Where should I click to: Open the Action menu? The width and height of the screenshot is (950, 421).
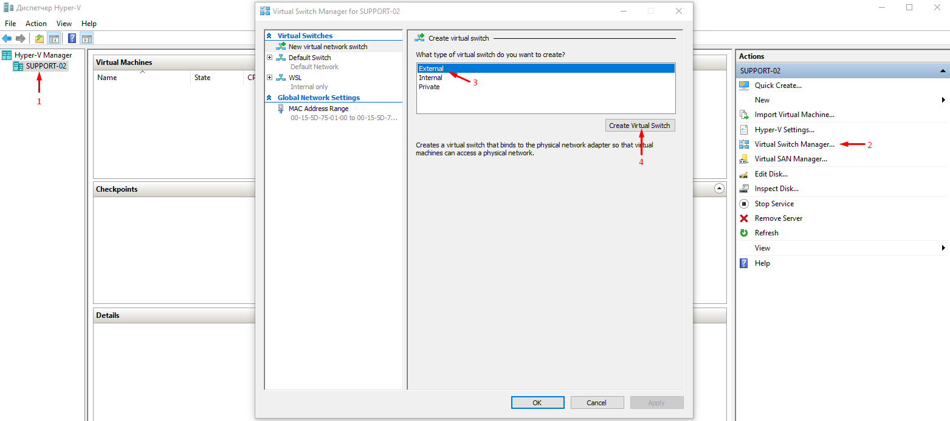click(36, 23)
